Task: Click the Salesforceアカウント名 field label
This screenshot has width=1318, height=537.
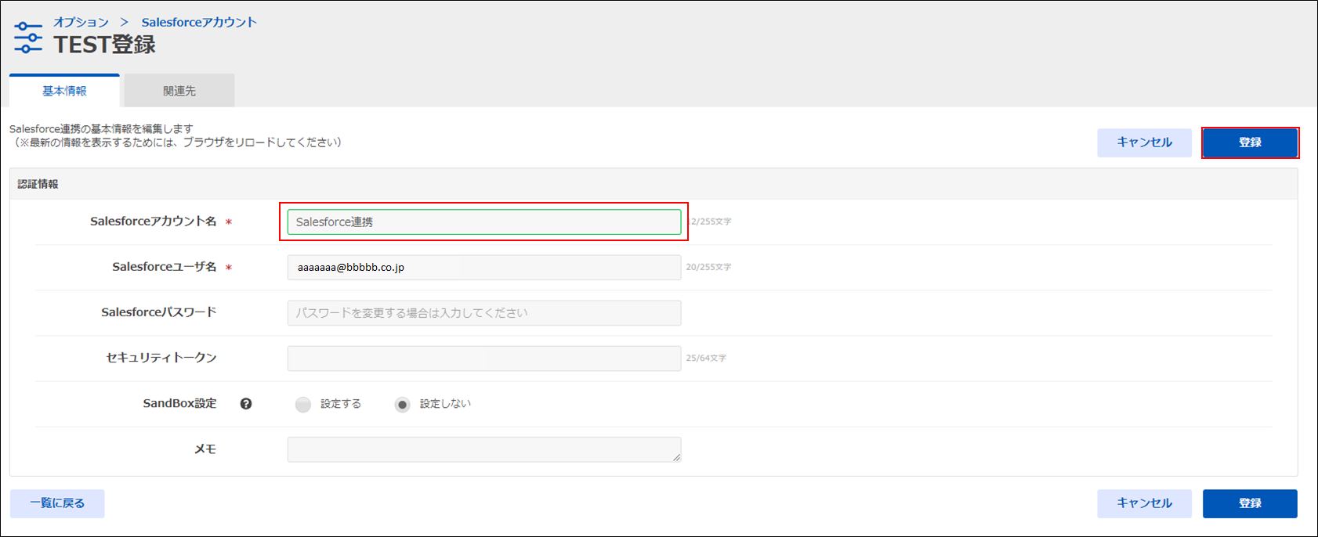Action: click(x=154, y=222)
